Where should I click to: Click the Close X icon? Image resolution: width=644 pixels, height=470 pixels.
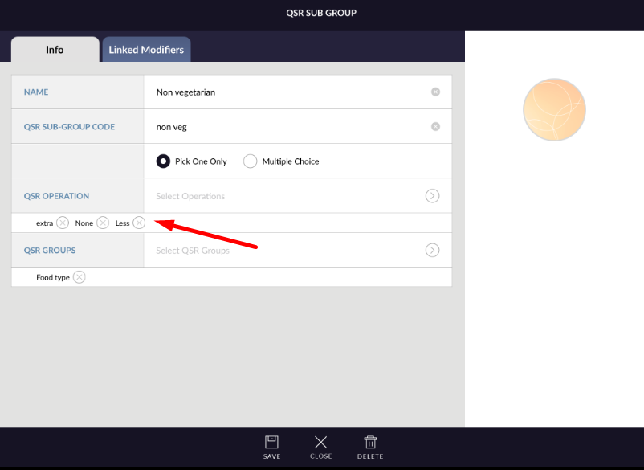pos(320,443)
